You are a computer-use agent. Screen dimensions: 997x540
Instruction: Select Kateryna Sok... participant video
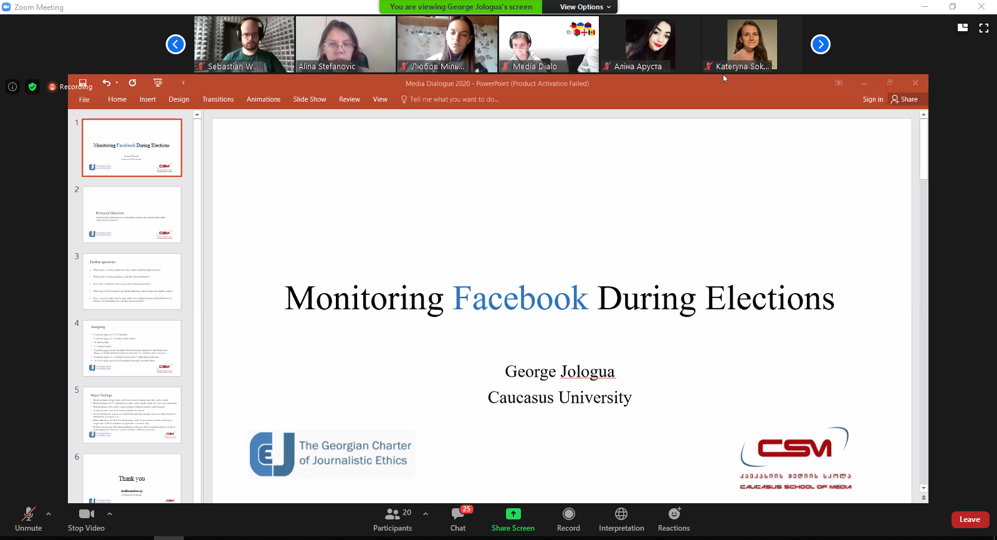(752, 44)
